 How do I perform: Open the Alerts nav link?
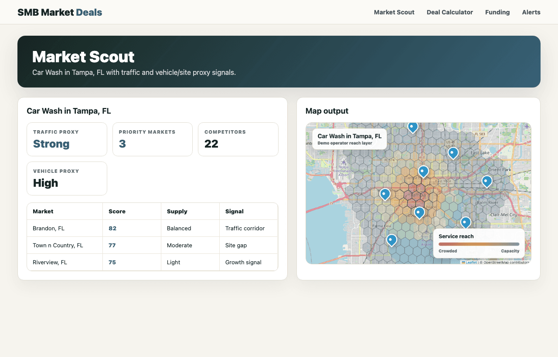pyautogui.click(x=531, y=12)
